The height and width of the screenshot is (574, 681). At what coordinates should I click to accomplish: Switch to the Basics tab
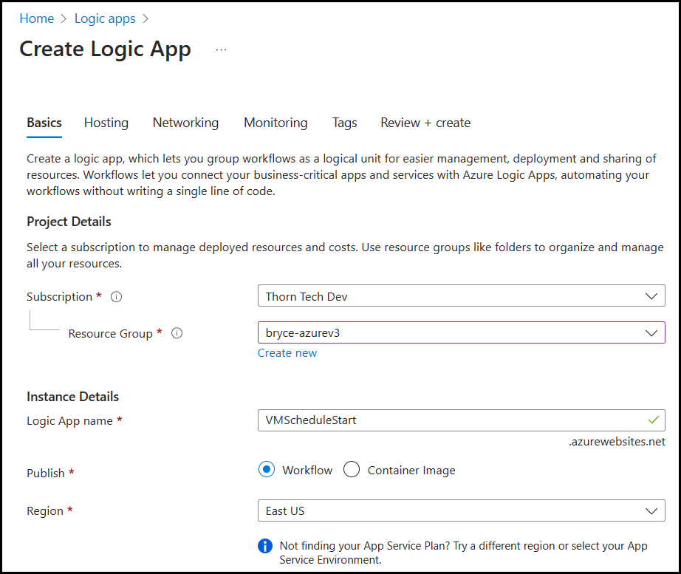click(44, 123)
